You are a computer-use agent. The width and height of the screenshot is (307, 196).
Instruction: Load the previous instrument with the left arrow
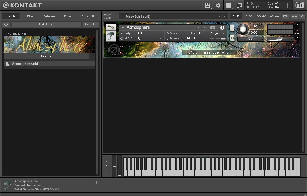click(198, 28)
